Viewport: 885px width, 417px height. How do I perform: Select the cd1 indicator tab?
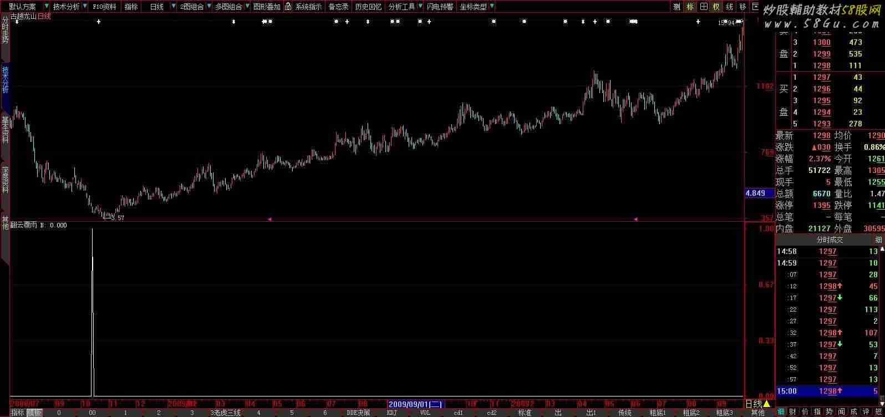[458, 413]
